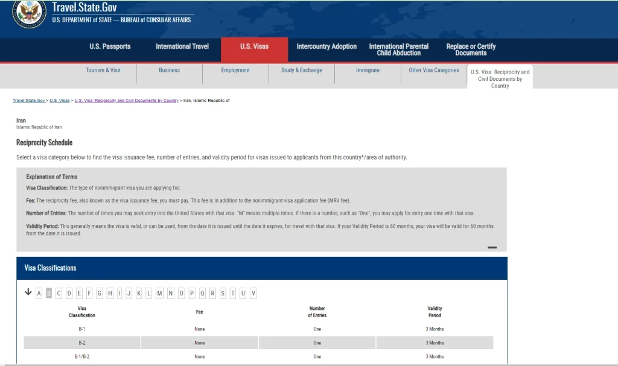Click the Travel.State.Gov breadcrumb link
Screen dimensions: 618x366
pos(29,101)
